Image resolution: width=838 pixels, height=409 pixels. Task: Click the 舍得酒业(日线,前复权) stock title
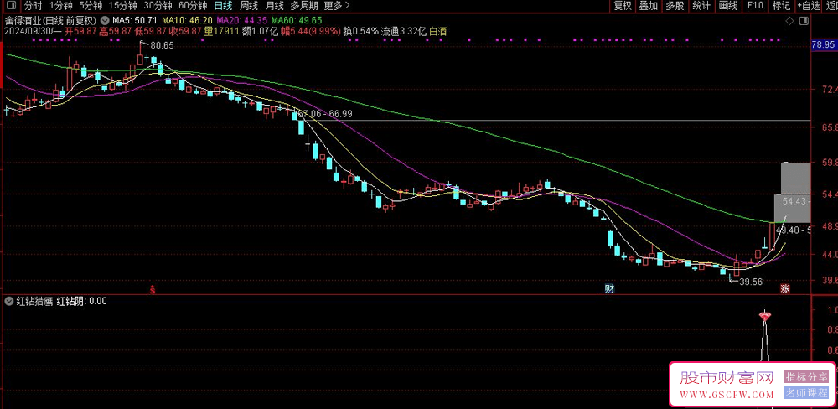click(x=51, y=20)
